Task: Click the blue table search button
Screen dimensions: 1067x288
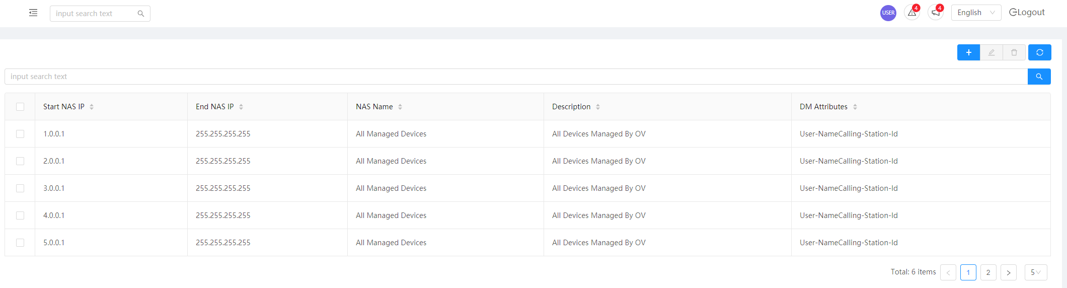Action: [x=1039, y=77]
